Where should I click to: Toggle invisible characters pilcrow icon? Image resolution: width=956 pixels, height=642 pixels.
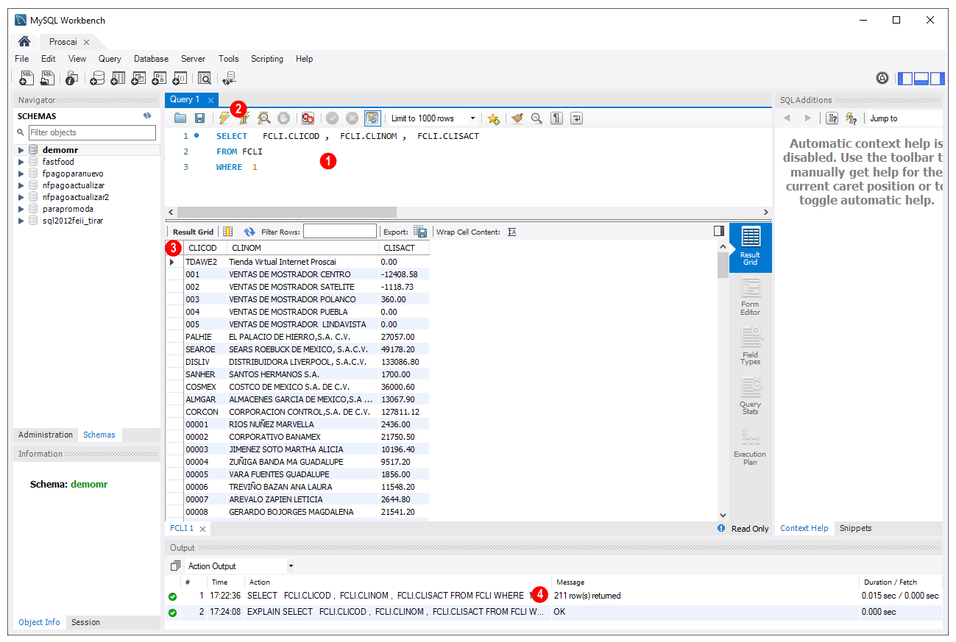pos(557,118)
